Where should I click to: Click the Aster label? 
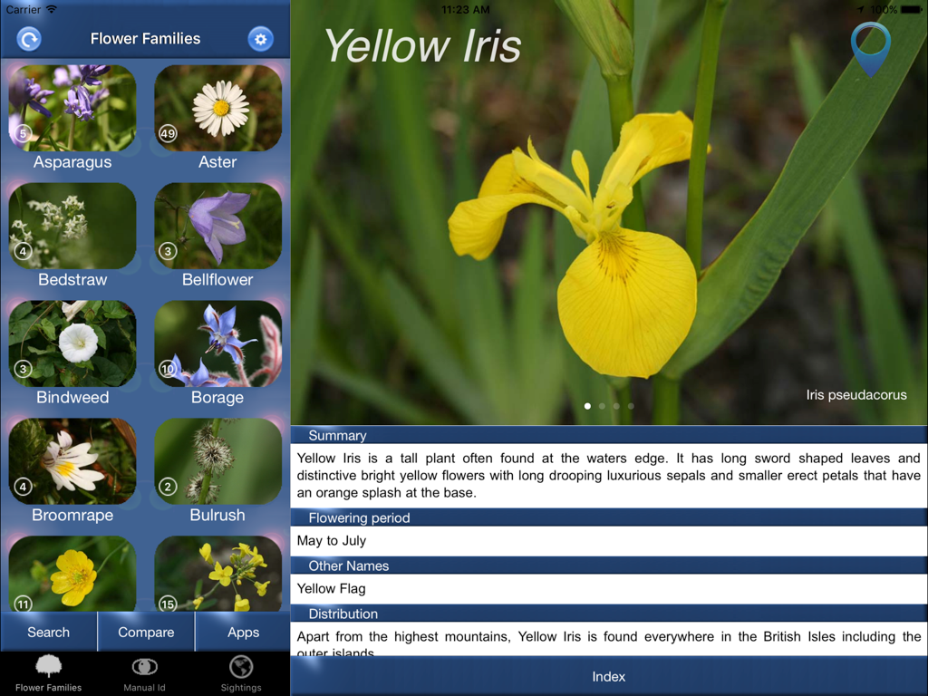click(217, 161)
